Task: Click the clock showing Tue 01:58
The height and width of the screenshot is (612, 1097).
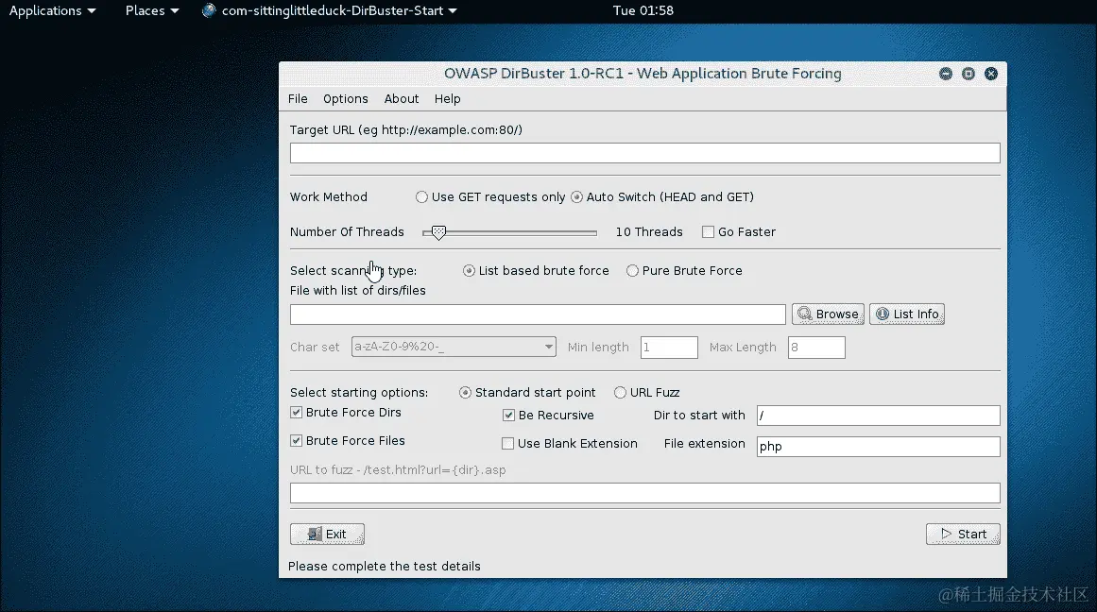Action: [x=643, y=10]
